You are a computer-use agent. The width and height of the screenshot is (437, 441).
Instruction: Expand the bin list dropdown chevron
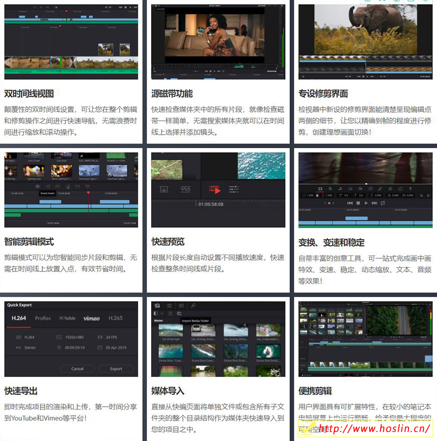[162, 313]
